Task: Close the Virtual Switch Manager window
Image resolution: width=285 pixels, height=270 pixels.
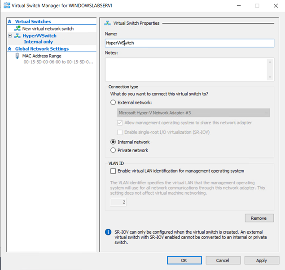Action: 276,6
